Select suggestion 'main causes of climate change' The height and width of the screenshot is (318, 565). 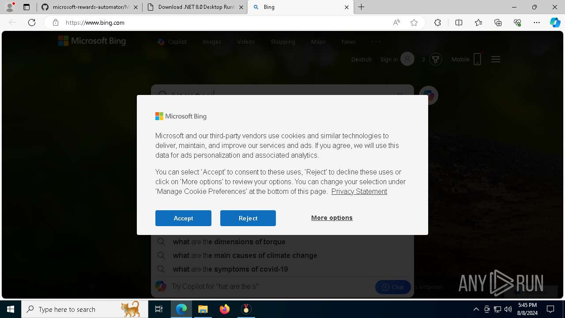[x=282, y=255]
